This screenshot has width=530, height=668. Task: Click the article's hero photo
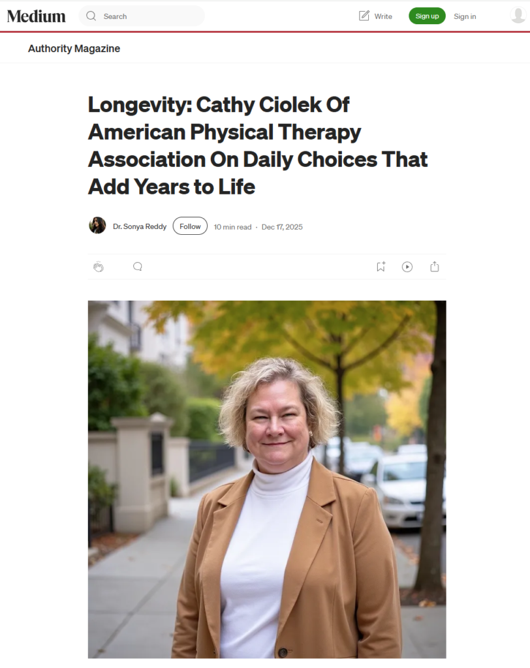click(x=267, y=479)
